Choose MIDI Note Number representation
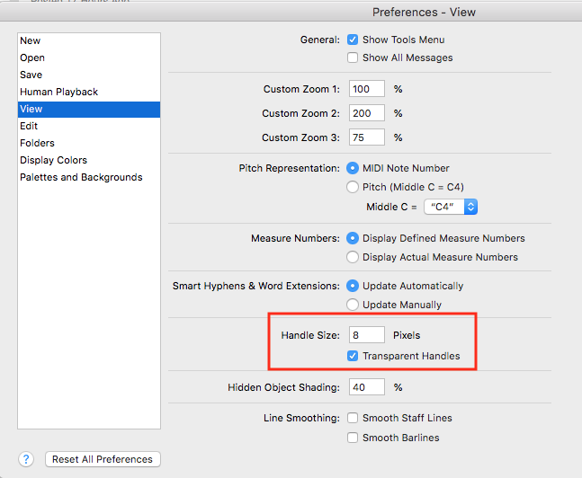The width and height of the screenshot is (582, 478). coord(354,168)
